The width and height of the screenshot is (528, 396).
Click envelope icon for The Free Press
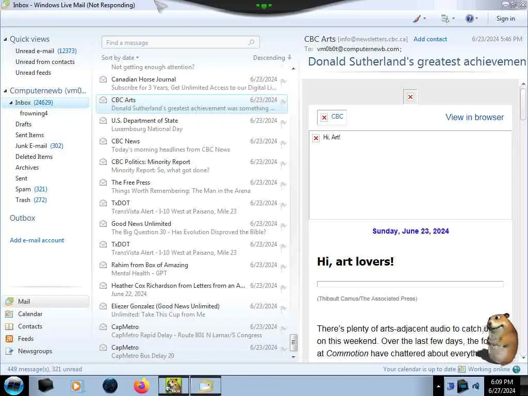103,183
